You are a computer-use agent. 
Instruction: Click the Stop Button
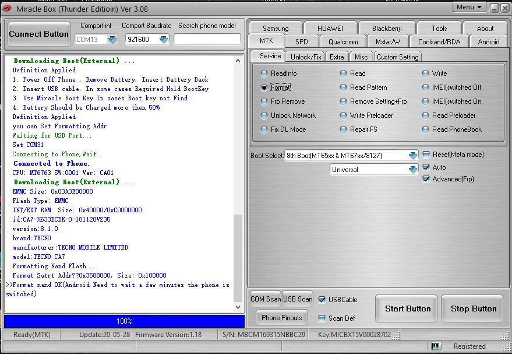click(474, 309)
